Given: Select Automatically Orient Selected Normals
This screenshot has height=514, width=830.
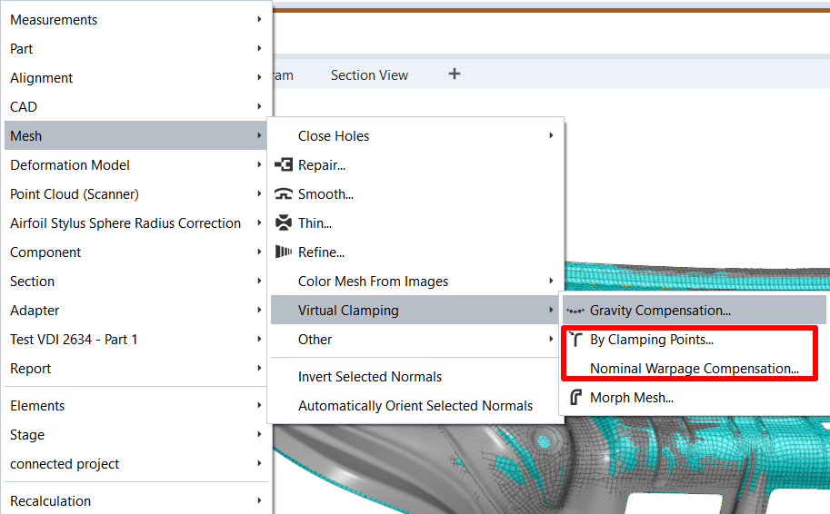Looking at the screenshot, I should [415, 406].
